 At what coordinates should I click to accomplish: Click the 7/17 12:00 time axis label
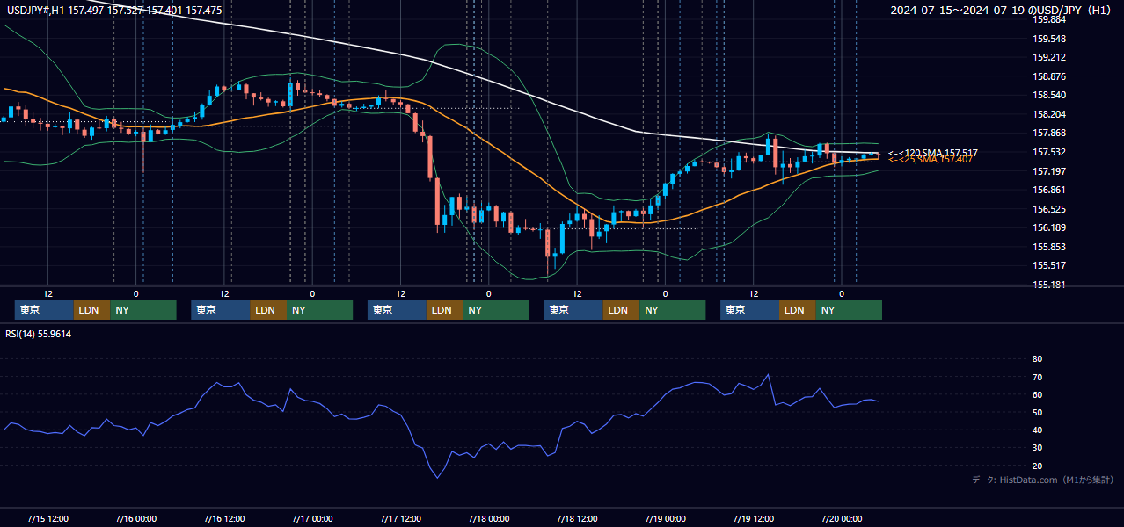tap(400, 518)
